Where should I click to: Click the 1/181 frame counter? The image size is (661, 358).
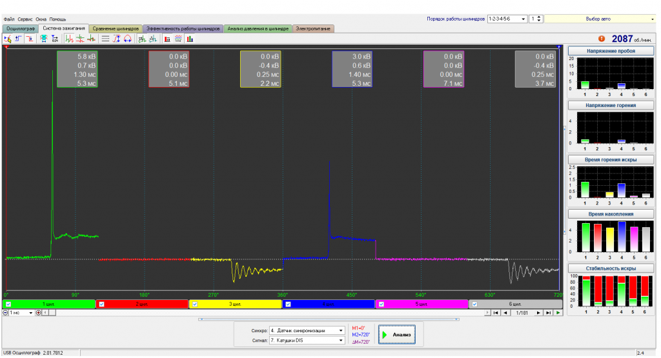[x=522, y=313]
